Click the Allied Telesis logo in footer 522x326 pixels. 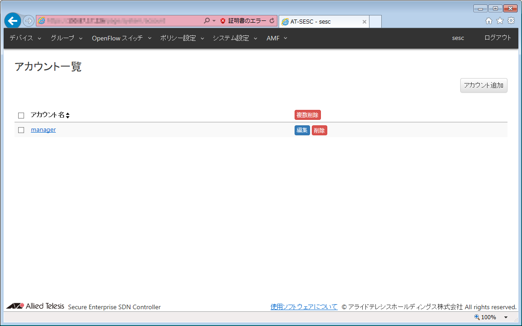point(35,306)
